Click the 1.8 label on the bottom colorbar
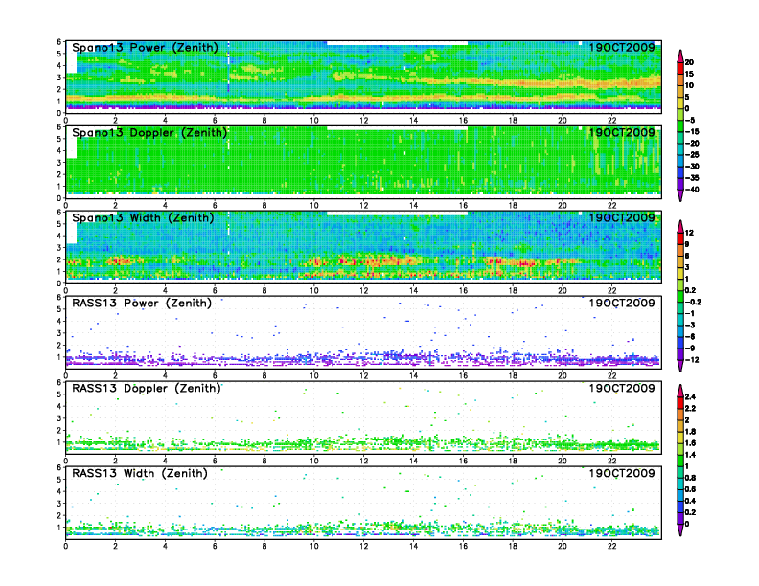Image resolution: width=759 pixels, height=586 pixels. coord(690,431)
